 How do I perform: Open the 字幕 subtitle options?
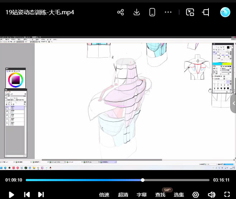(x=142, y=195)
